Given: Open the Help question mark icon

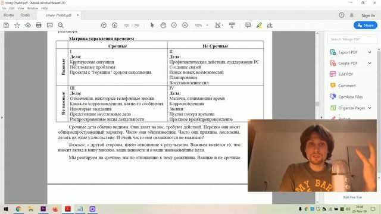Looking at the screenshot, I should point(341,15).
